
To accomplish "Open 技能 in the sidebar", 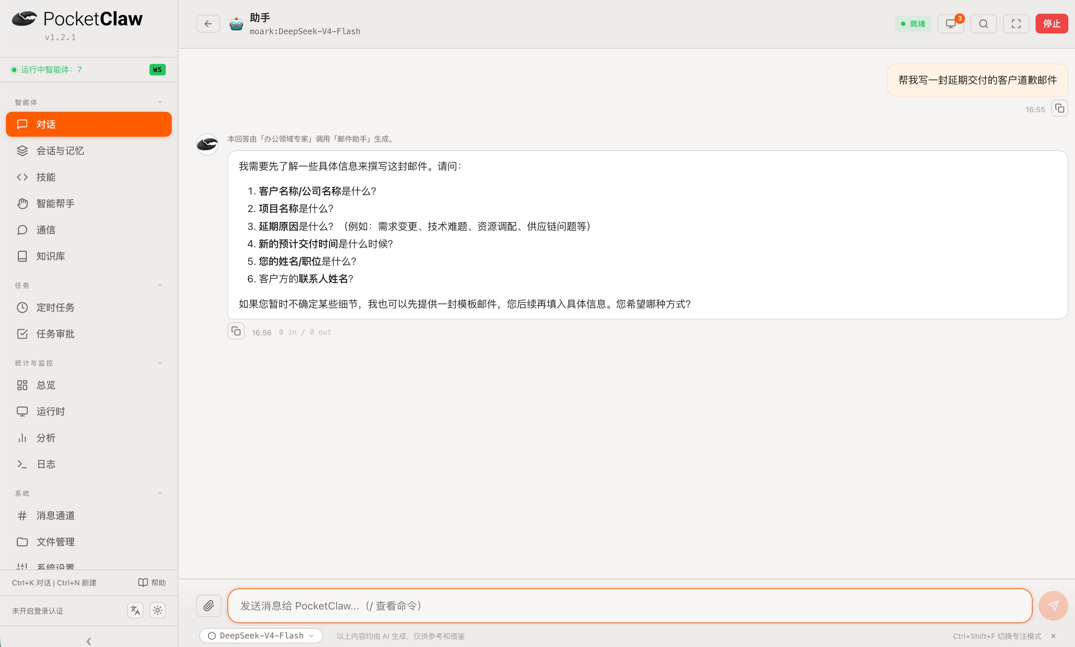I will click(88, 177).
